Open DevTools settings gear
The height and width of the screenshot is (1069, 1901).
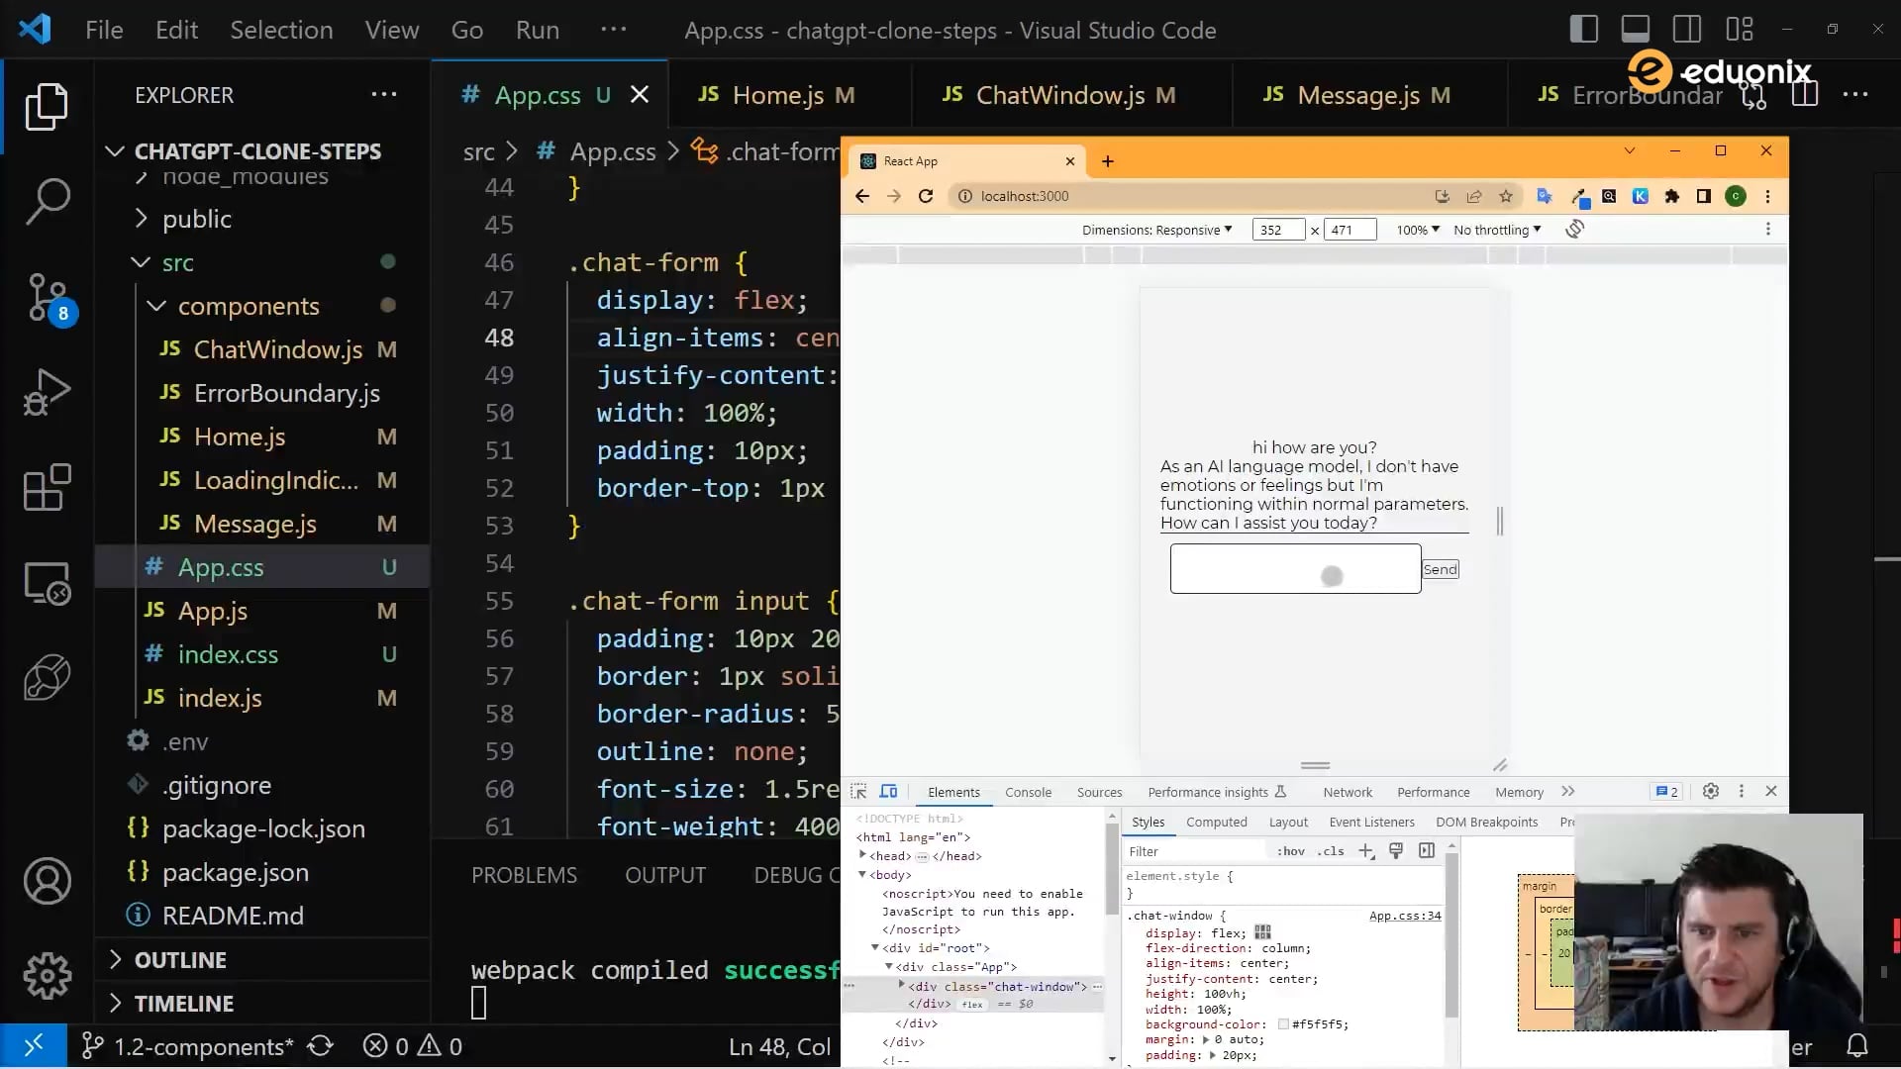point(1710,791)
